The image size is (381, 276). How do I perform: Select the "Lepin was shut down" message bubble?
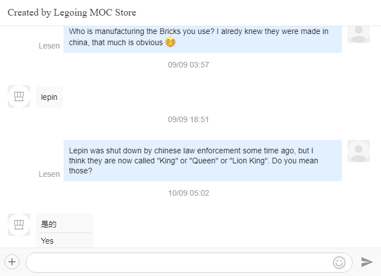(202, 161)
